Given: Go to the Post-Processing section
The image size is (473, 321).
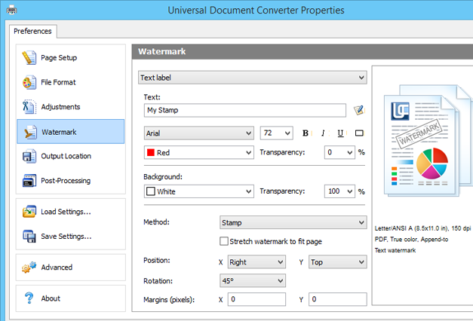Looking at the screenshot, I should point(71,181).
